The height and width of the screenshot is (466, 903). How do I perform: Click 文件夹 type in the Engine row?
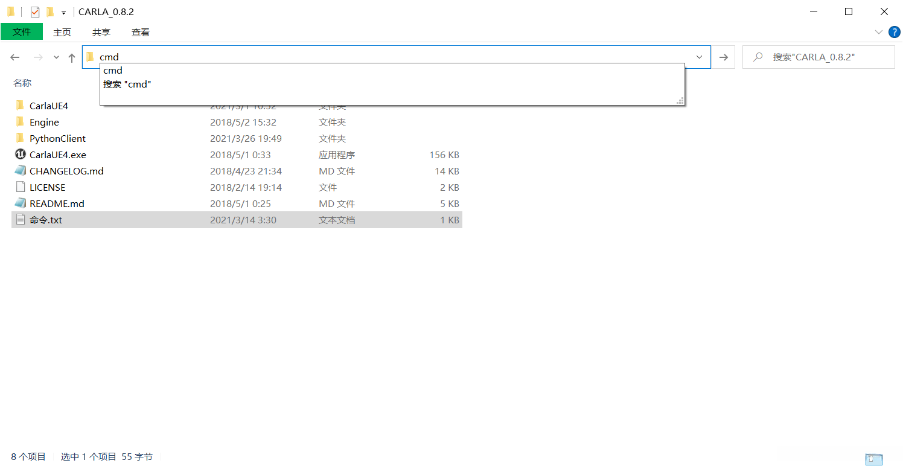coord(333,122)
